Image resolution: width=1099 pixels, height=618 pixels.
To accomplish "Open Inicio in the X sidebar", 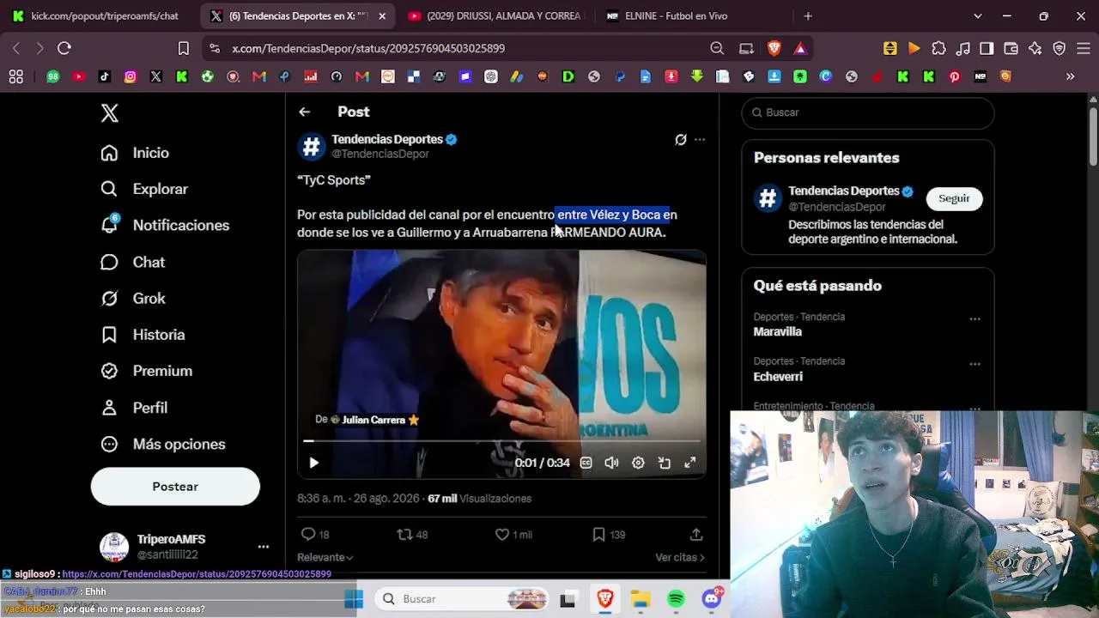I will (135, 153).
